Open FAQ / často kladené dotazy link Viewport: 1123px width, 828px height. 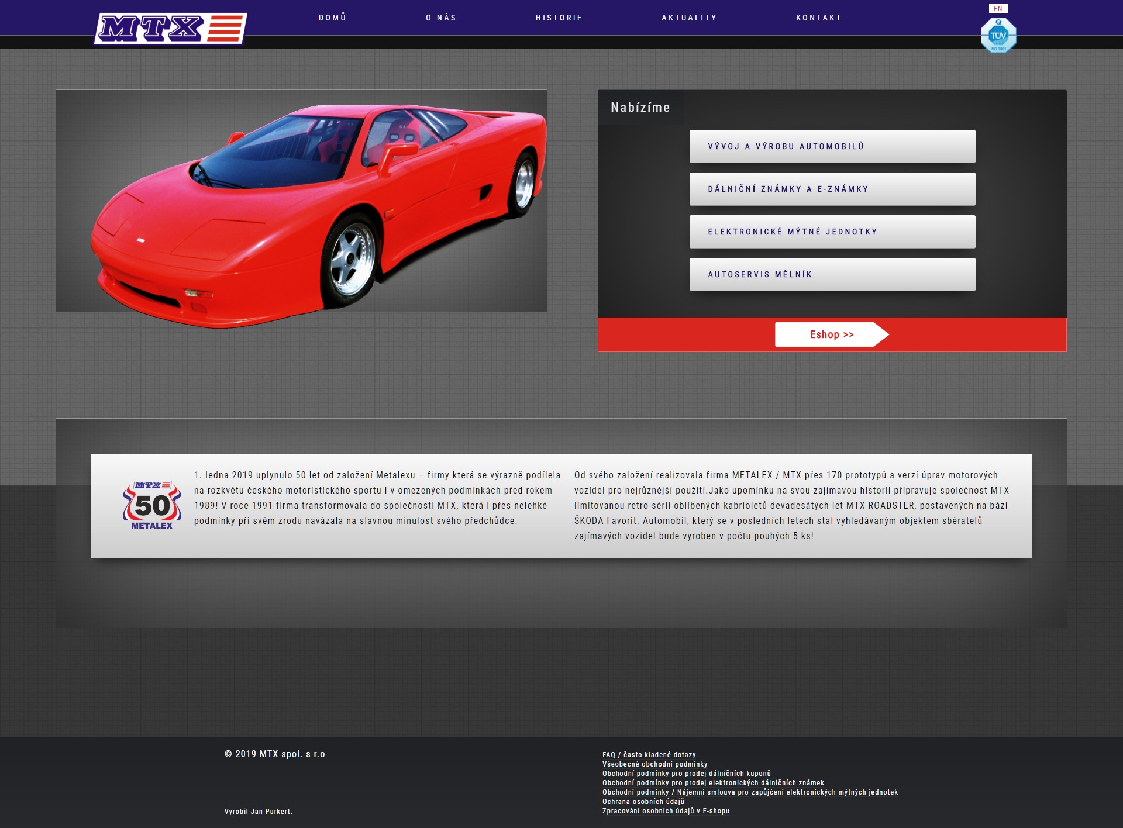[649, 755]
